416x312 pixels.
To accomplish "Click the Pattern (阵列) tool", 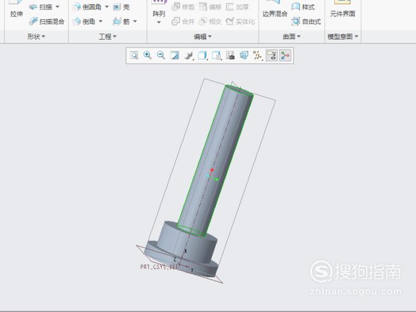I will point(159,9).
